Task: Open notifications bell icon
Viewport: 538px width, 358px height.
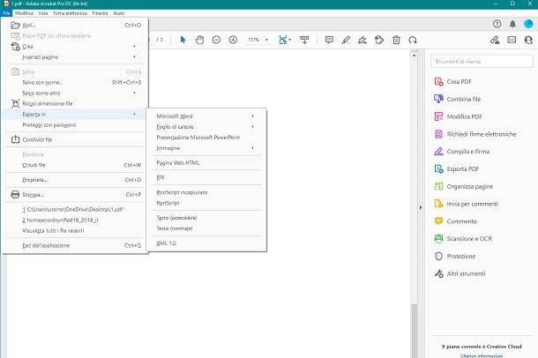Action: point(512,24)
